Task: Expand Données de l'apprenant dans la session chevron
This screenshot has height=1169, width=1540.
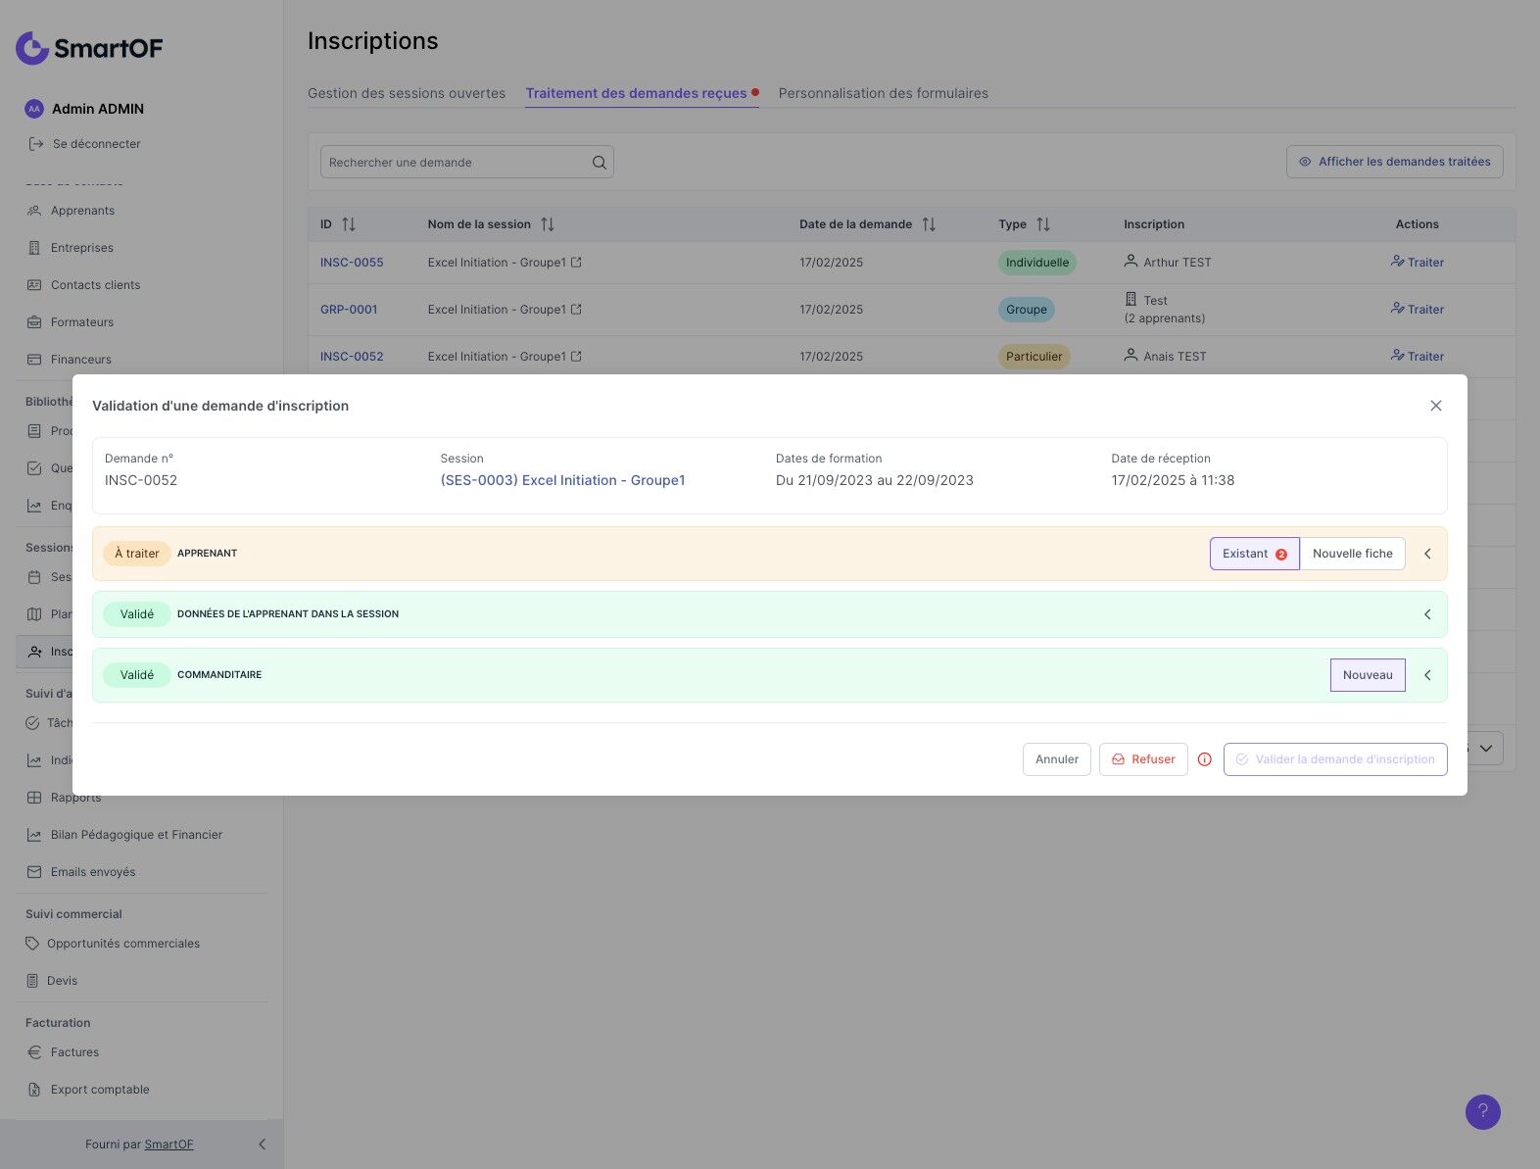Action: point(1427,614)
